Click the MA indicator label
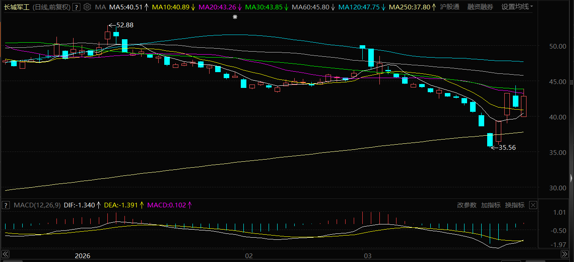Viewport: 574px width, 262px height. click(101, 7)
